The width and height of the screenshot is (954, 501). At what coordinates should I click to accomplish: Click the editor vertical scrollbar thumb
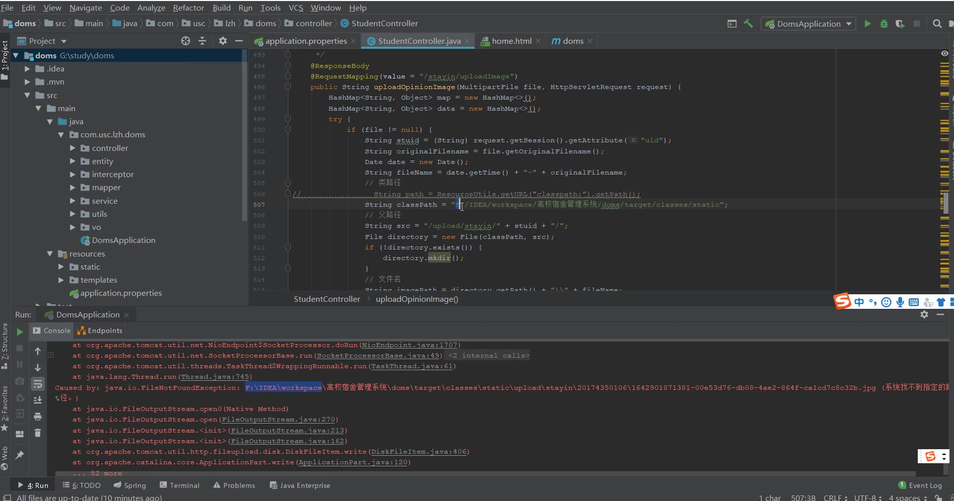946,203
